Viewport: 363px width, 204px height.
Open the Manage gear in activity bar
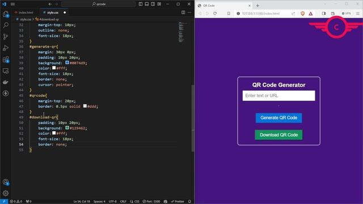coord(6,193)
